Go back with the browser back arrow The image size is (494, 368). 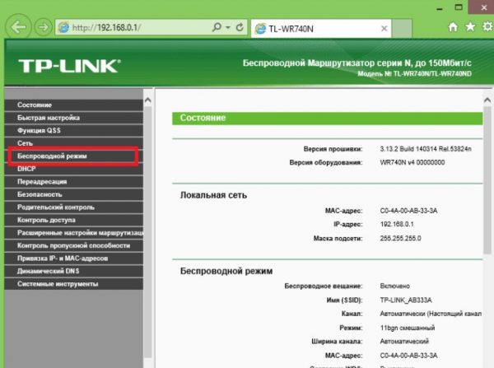[18, 27]
